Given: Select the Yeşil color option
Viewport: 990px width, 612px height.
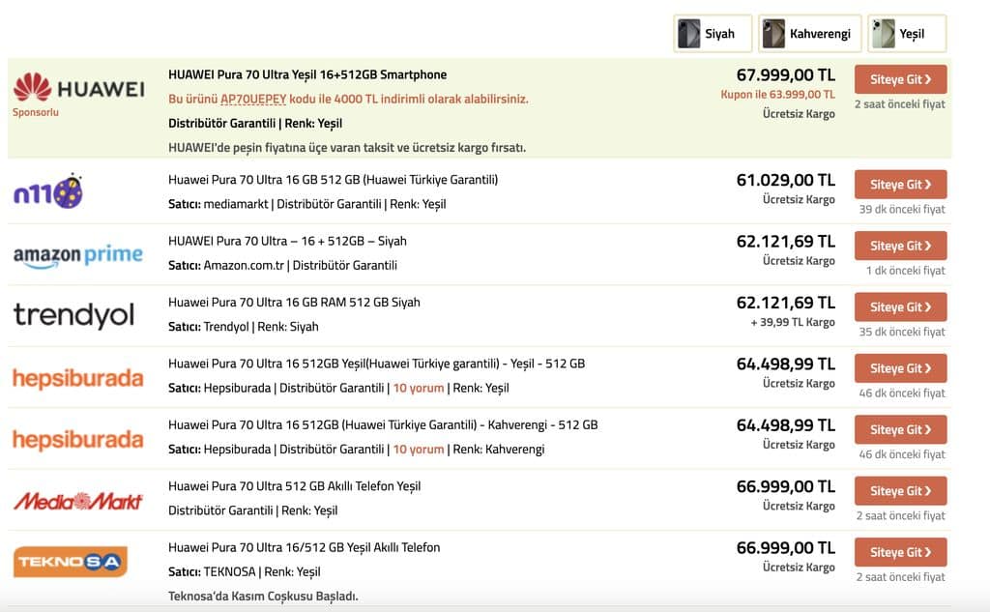Looking at the screenshot, I should pos(907,34).
